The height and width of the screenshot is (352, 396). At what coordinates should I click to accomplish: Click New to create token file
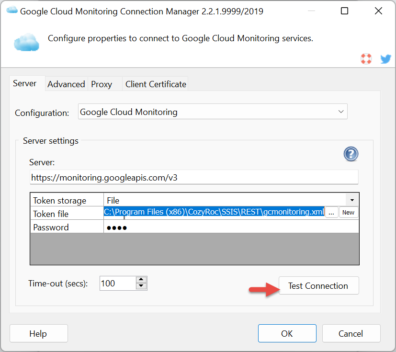(x=348, y=213)
